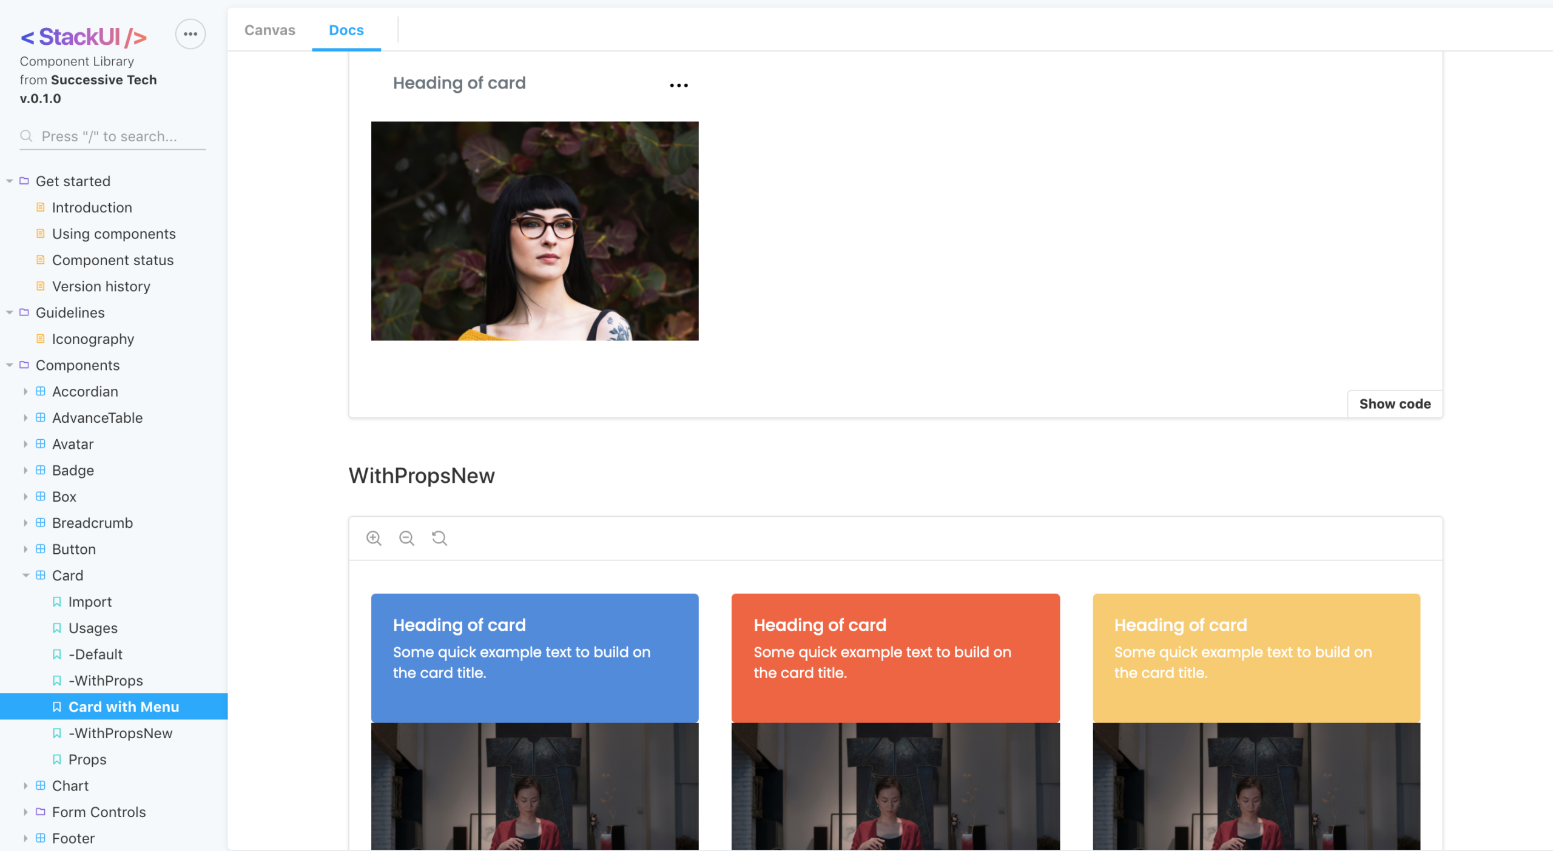Expand the Accordian component in the sidebar
Screen dimensions: 1553x851
pos(25,391)
